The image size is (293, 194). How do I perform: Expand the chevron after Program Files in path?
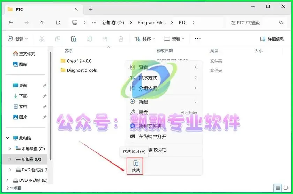[x=172, y=23]
